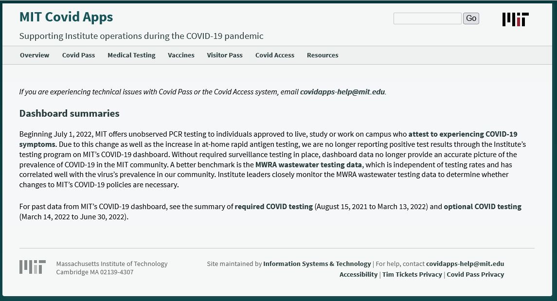Open the Accessibility footer link

(359, 274)
